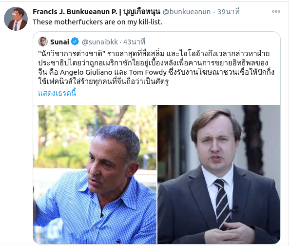Click the blue verified badge beside Sunai

pyautogui.click(x=75, y=41)
